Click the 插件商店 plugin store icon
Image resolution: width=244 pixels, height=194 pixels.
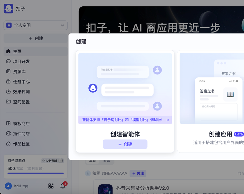click(8, 134)
